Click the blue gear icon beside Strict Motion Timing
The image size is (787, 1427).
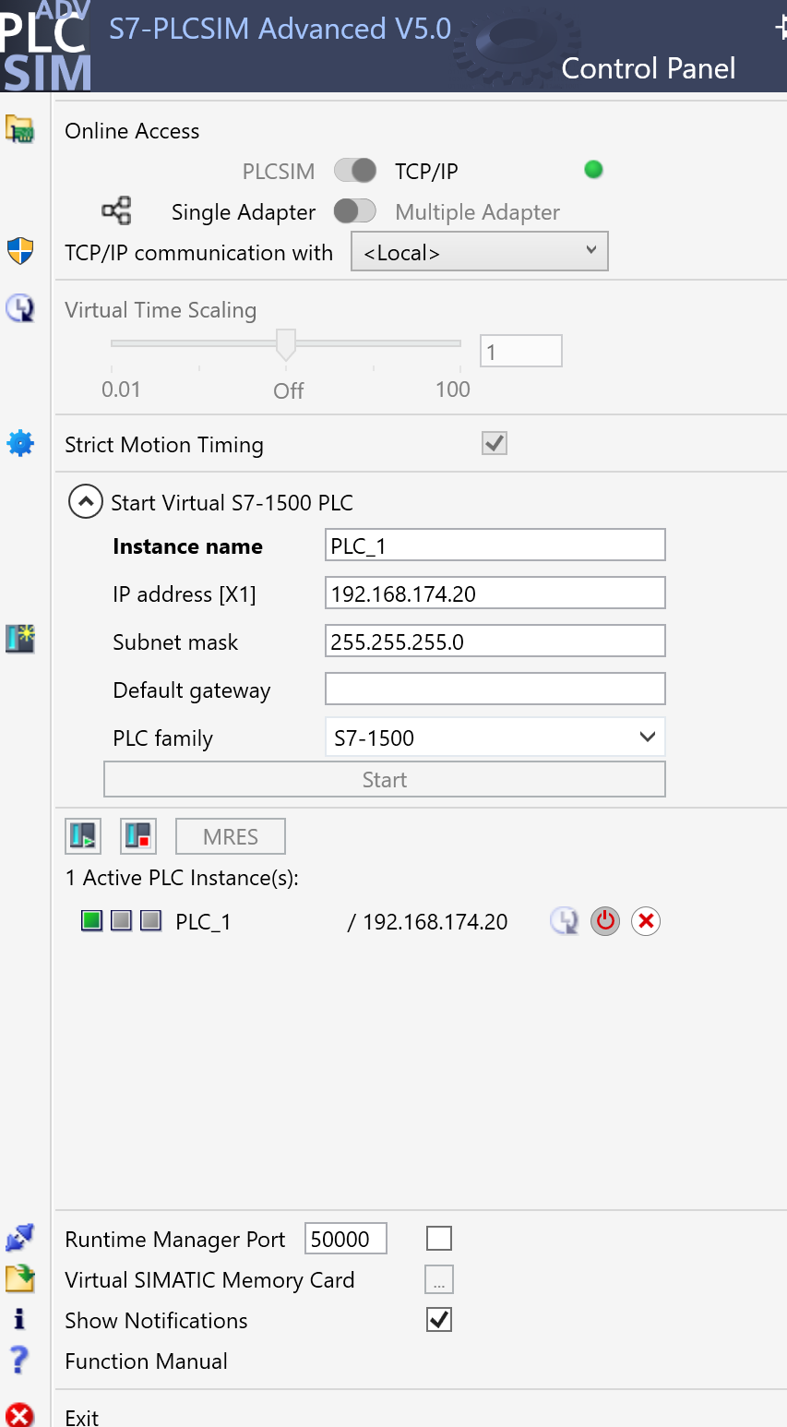point(20,444)
